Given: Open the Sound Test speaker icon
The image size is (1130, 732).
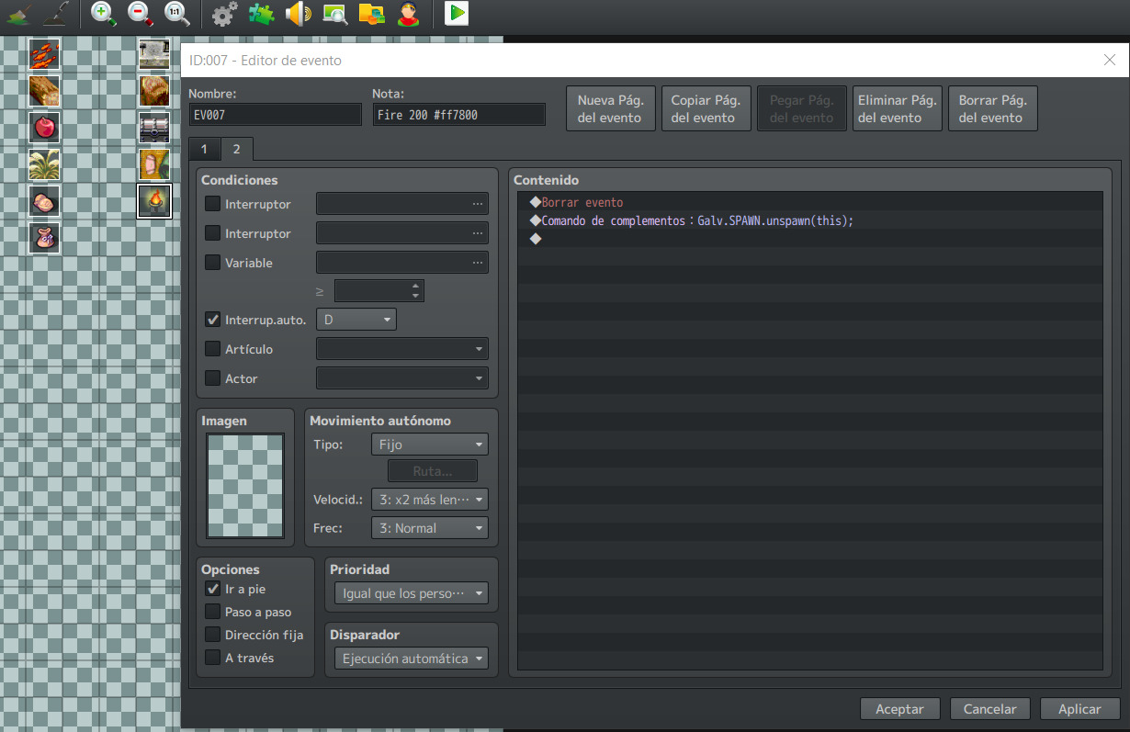Looking at the screenshot, I should (299, 14).
